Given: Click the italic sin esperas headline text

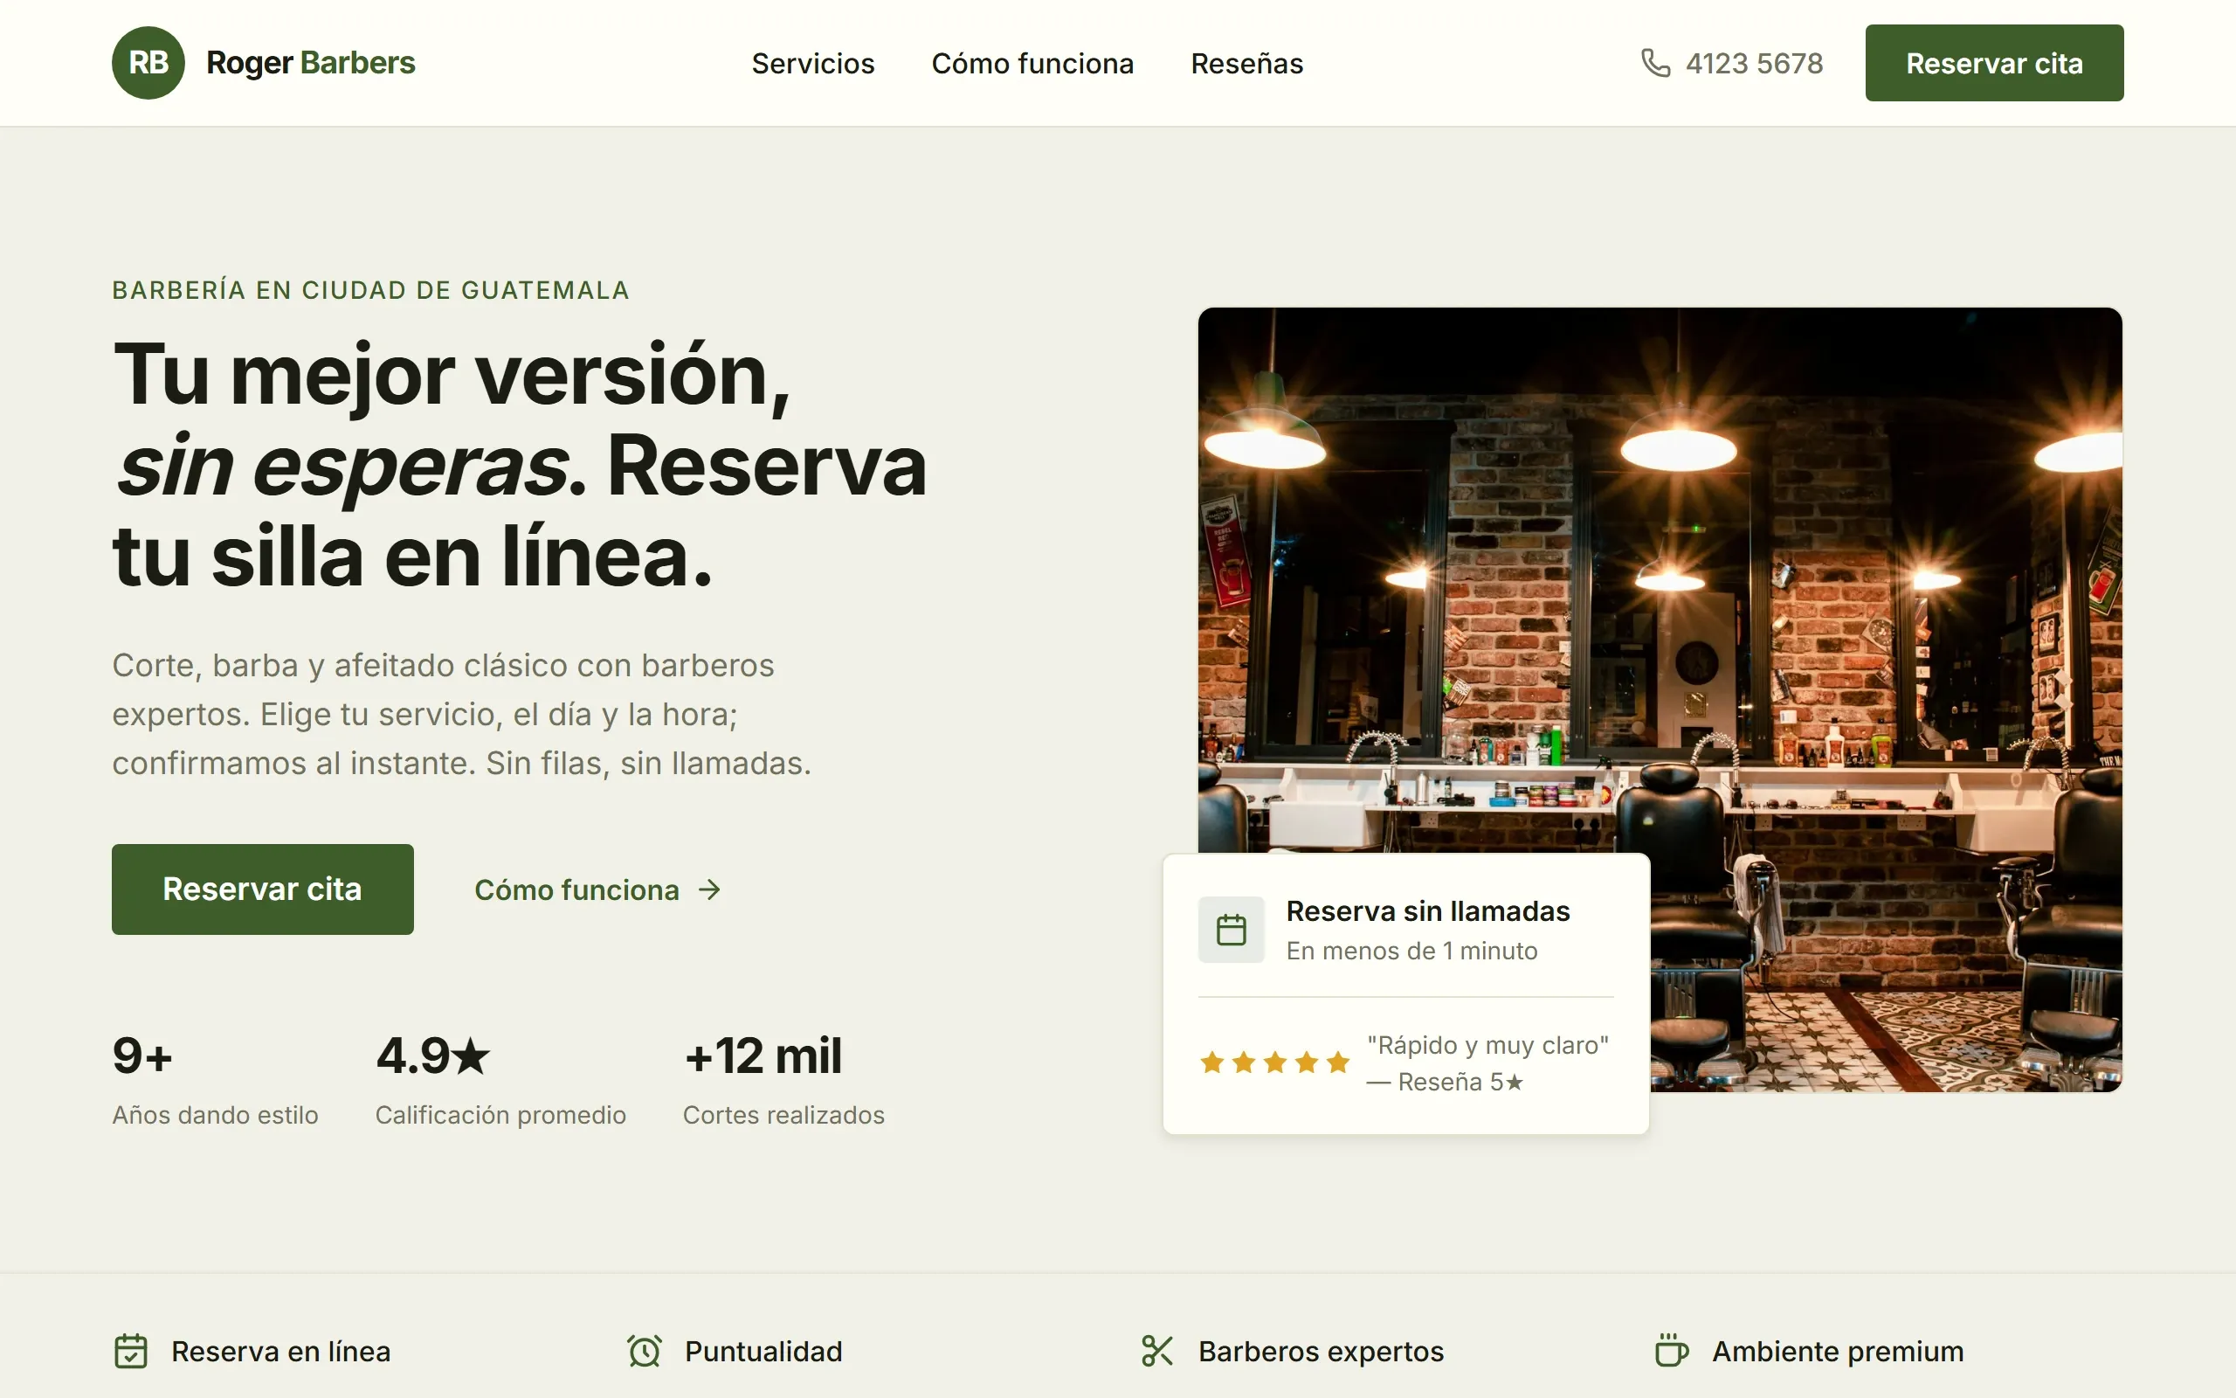Looking at the screenshot, I should (342, 466).
